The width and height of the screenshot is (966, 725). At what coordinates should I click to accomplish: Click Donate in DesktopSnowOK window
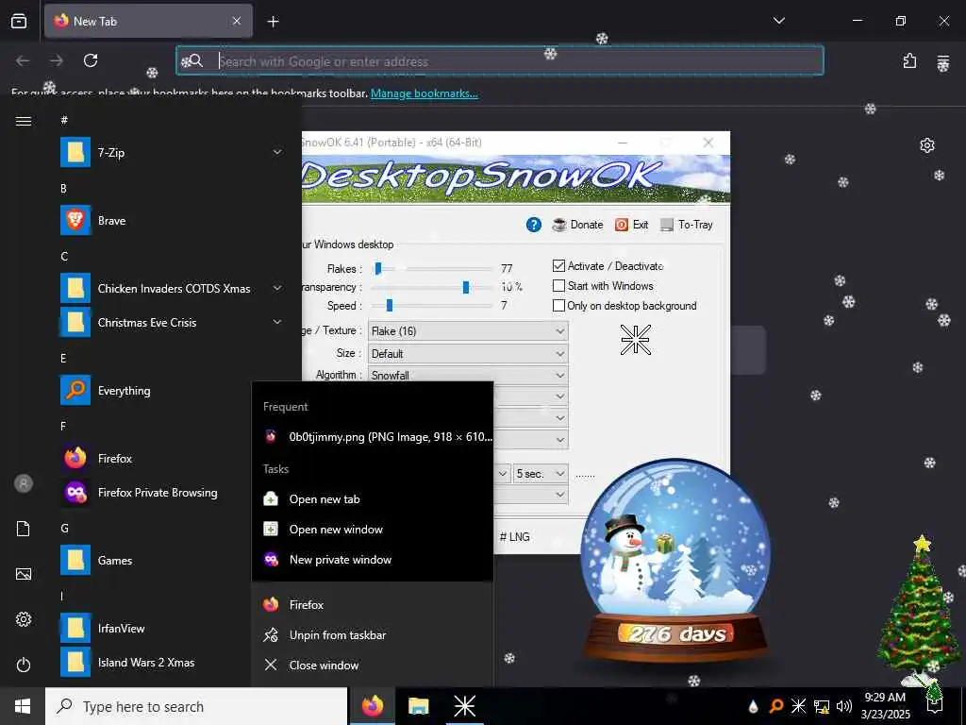(x=577, y=225)
